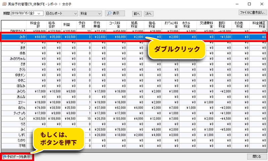Expand the 日のレポート report type dropdown
Viewport: 268px width, 161px height.
[75, 13]
